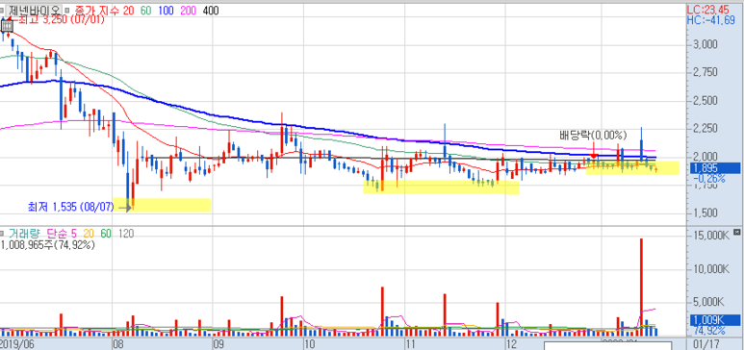Select the 거래량 volume indicator label
The width and height of the screenshot is (744, 350).
25,234
